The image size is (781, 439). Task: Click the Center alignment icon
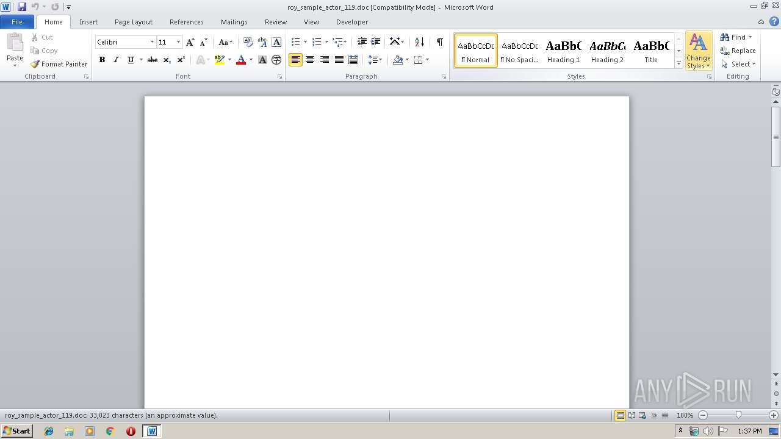310,60
